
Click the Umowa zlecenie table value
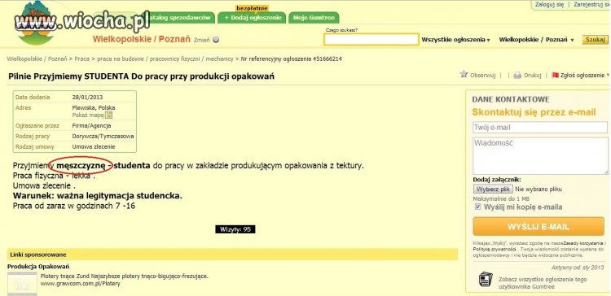[x=94, y=147]
